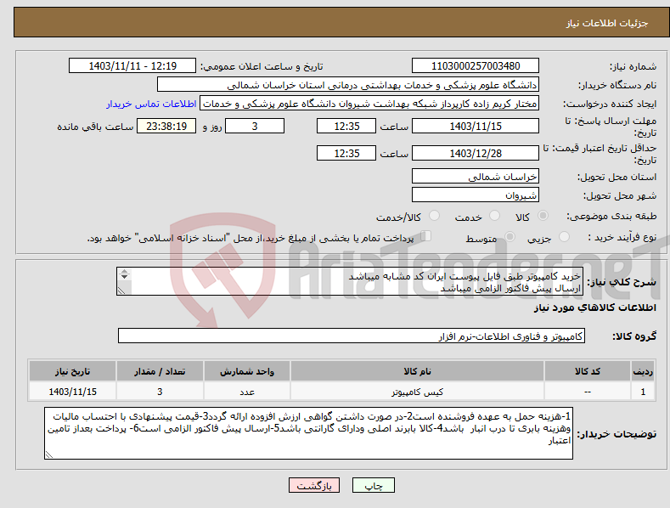The width and height of the screenshot is (670, 508).
Task: Click the شماره نیاز label
Action: (633, 67)
